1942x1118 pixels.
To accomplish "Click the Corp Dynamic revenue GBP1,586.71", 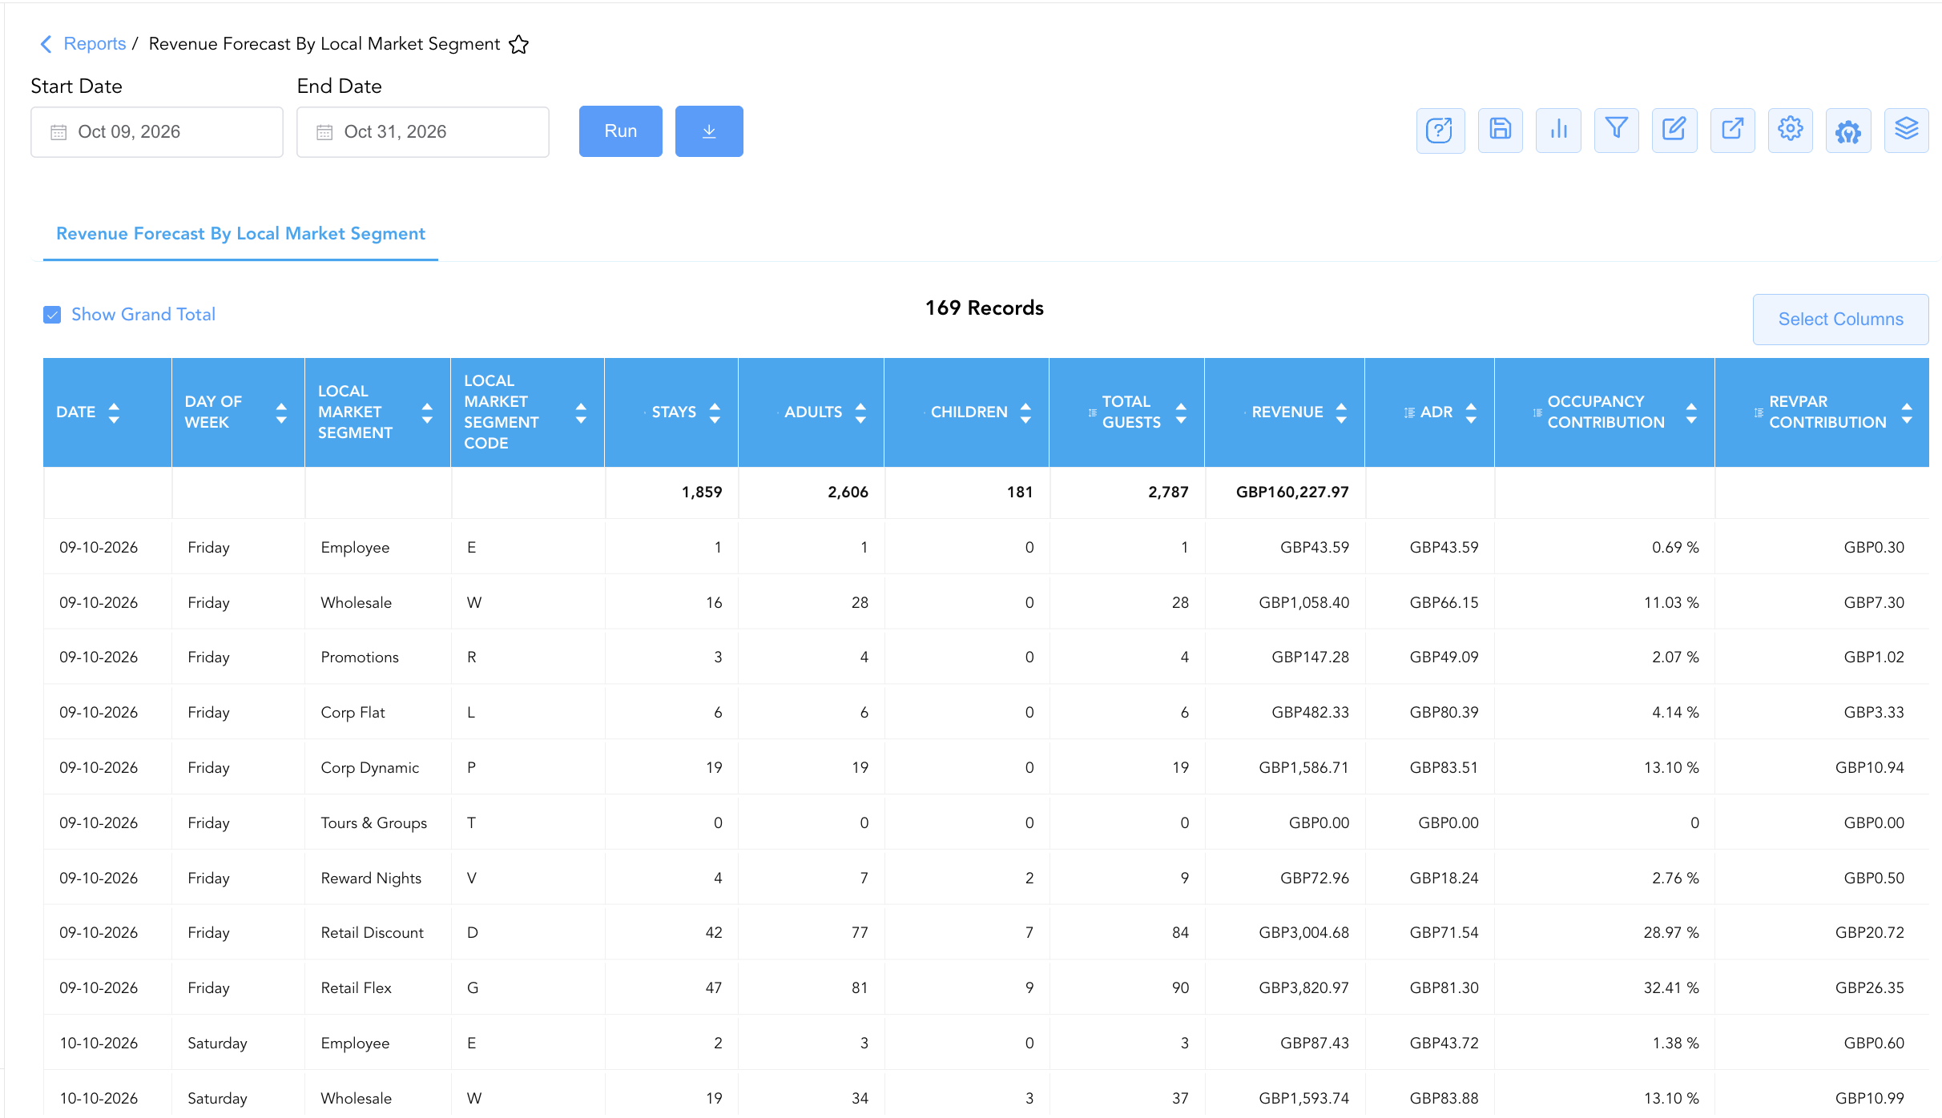I will coord(1303,767).
